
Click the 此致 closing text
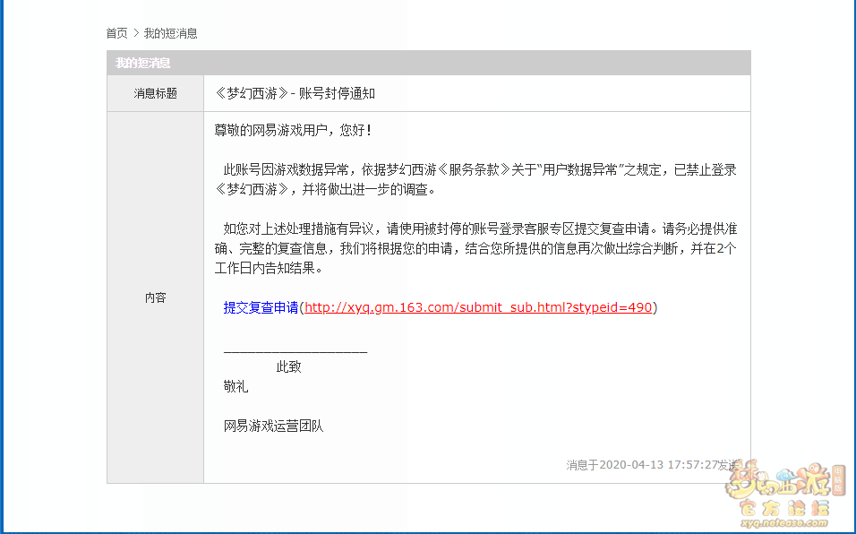pyautogui.click(x=289, y=367)
